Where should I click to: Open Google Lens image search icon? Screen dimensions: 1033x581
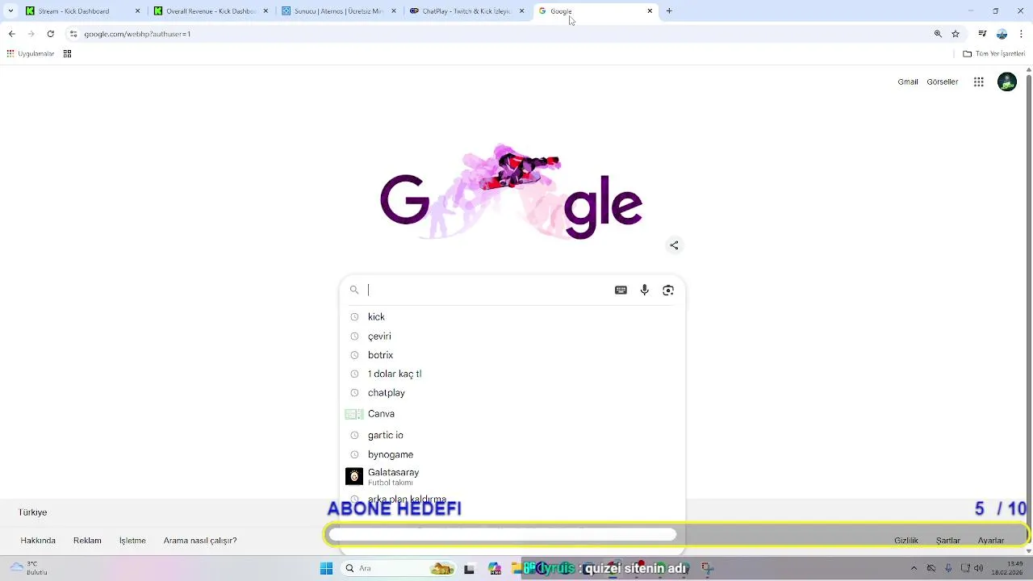point(668,290)
